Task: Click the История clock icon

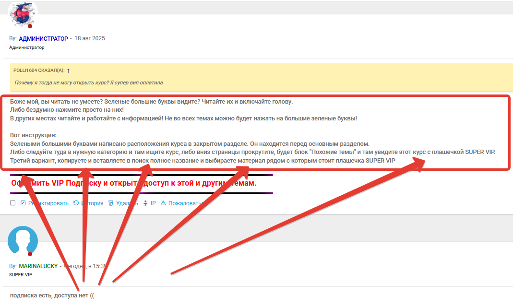Action: pyautogui.click(x=76, y=203)
